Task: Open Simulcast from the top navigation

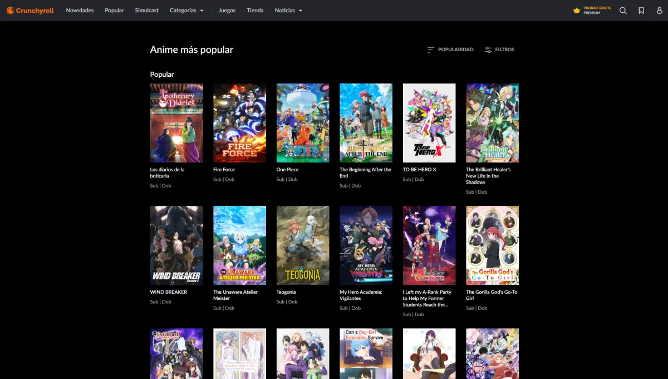Action: 146,11
